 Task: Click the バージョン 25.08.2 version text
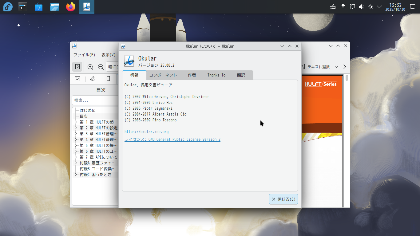(157, 65)
